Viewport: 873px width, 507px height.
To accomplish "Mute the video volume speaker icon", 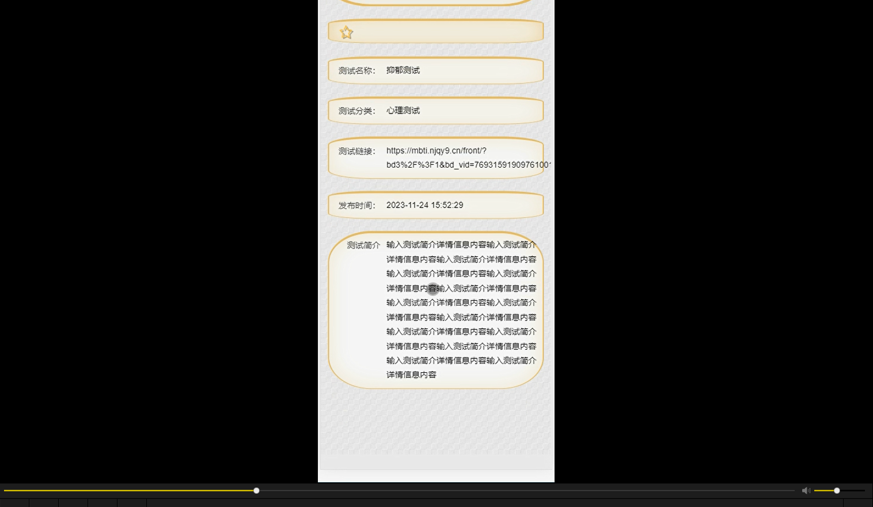I will 806,490.
